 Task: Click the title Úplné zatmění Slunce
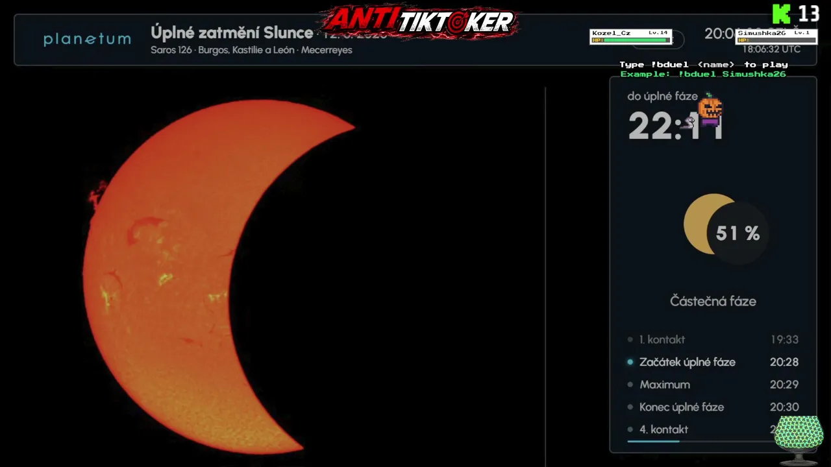pyautogui.click(x=232, y=32)
